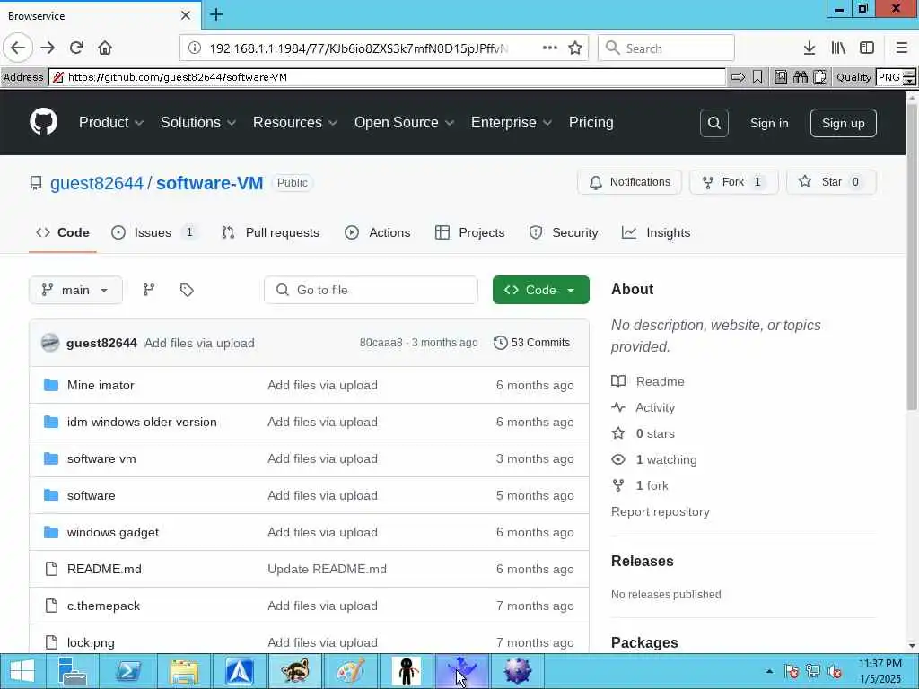Click the binoculars find icon
This screenshot has width=919, height=689.
pyautogui.click(x=800, y=77)
